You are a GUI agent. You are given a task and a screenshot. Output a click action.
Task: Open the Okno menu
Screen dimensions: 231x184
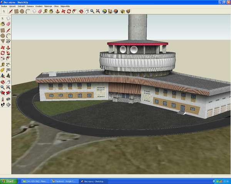pyautogui.click(x=56, y=6)
